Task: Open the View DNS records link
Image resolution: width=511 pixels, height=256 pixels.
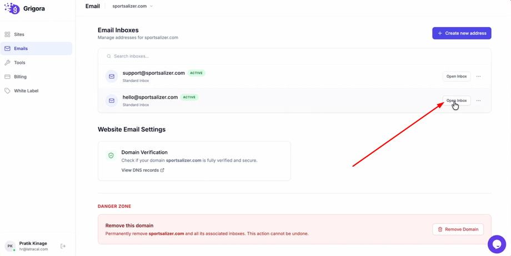Action: 143,170
